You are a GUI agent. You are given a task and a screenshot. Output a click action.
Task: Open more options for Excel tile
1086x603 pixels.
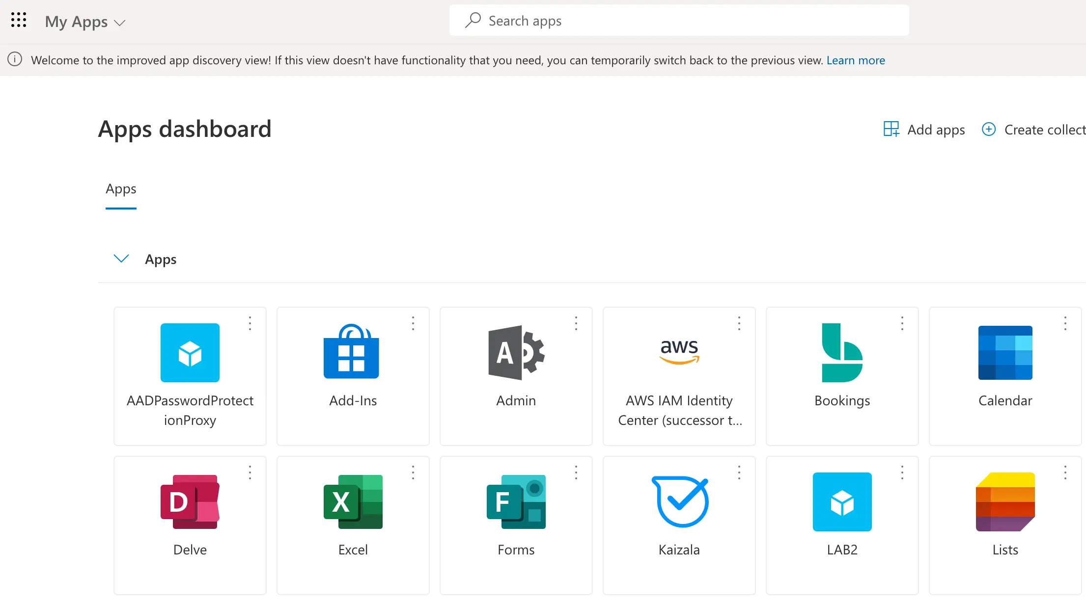(x=413, y=472)
